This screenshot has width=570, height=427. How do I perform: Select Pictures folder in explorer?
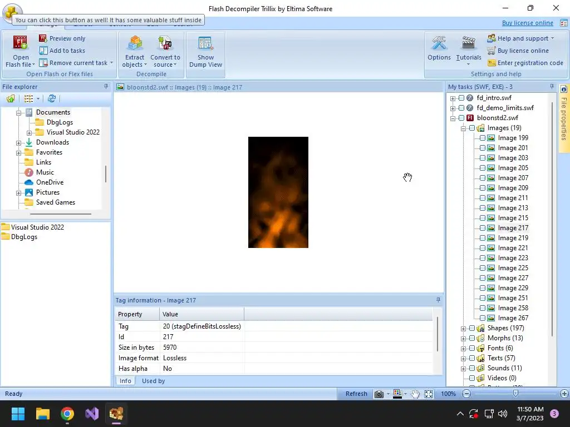tap(48, 192)
